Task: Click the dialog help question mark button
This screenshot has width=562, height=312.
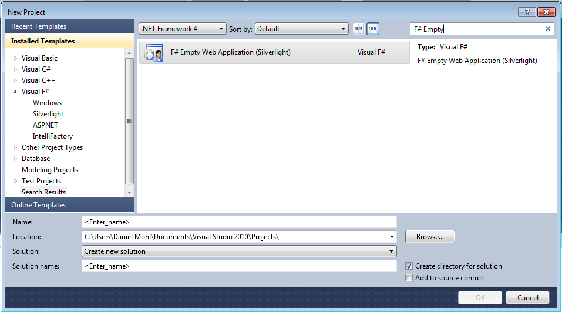Action: [x=527, y=12]
